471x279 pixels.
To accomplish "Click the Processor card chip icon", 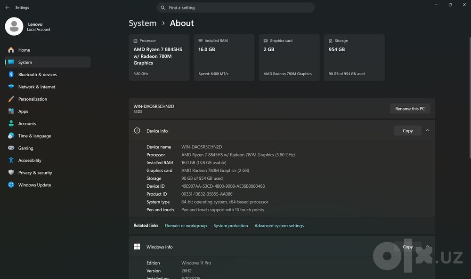I will click(136, 41).
